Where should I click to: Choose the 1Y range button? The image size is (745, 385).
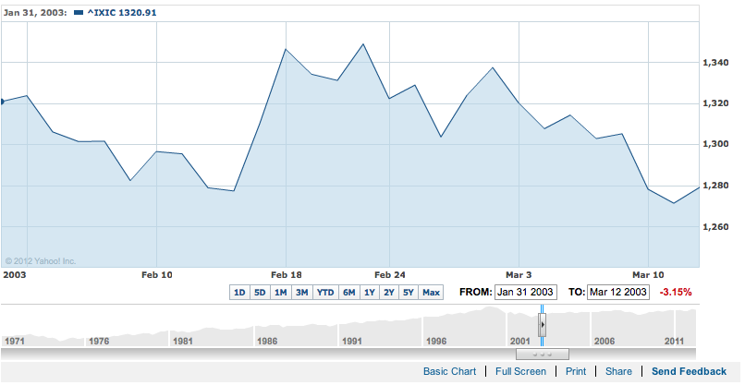[x=369, y=293]
